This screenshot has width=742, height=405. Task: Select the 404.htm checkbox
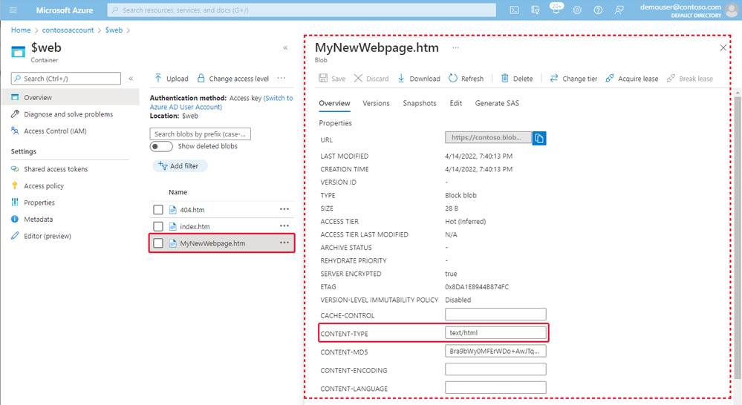click(x=158, y=209)
